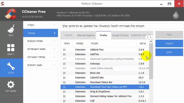The image size is (184, 103).
Task: Switch to the Google Chrome tab
Action: [x=120, y=35]
